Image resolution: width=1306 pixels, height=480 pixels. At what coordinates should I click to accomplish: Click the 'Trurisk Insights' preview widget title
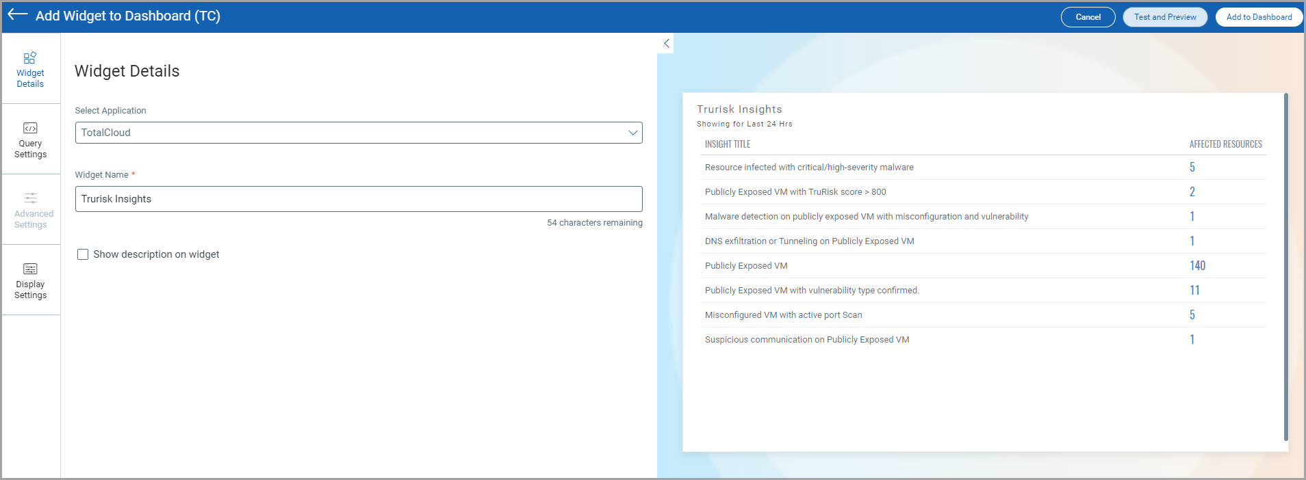[x=739, y=109]
